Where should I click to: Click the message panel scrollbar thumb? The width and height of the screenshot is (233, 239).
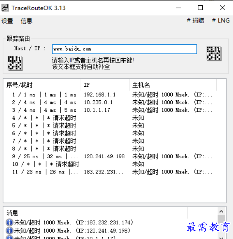(x=221, y=219)
